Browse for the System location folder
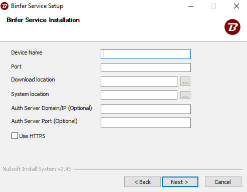Viewport: 247px width, 192px height. pyautogui.click(x=185, y=95)
